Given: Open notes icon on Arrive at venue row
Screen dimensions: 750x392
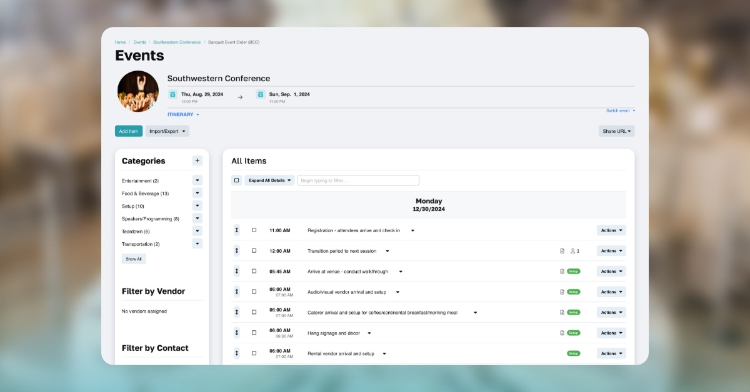Looking at the screenshot, I should [x=562, y=272].
